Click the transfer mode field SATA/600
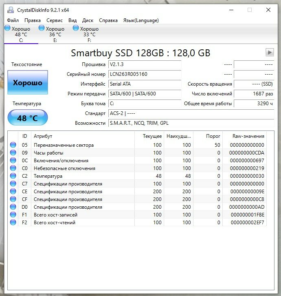 145,94
